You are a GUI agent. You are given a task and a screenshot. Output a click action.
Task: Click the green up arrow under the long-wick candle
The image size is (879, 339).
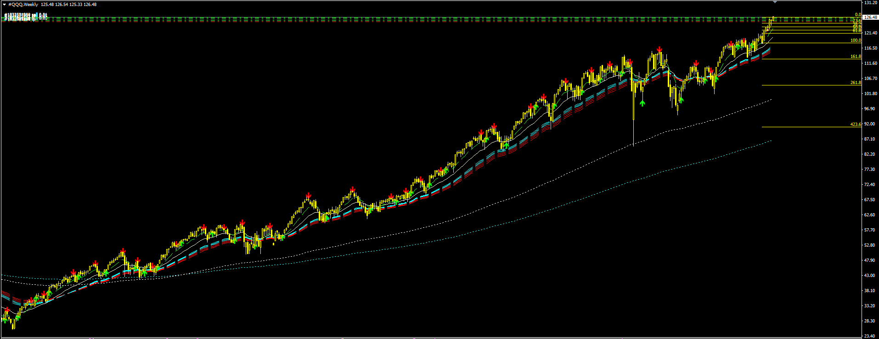(x=642, y=103)
